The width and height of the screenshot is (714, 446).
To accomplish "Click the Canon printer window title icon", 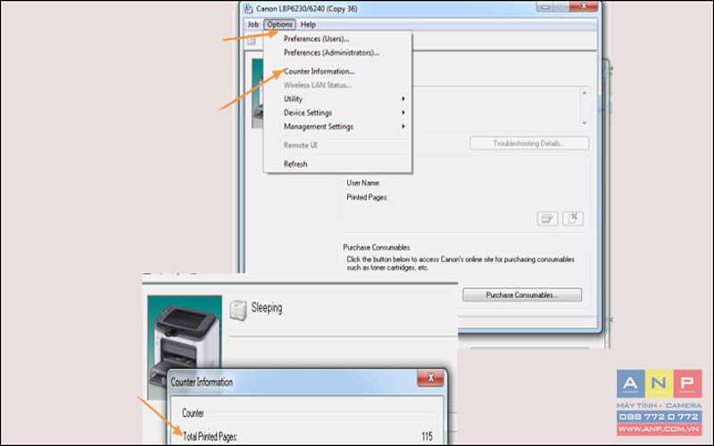I will [248, 9].
